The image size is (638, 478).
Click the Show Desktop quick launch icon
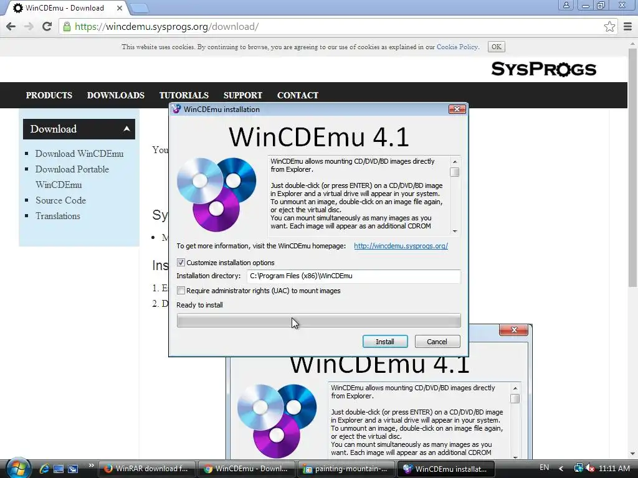coord(59,469)
